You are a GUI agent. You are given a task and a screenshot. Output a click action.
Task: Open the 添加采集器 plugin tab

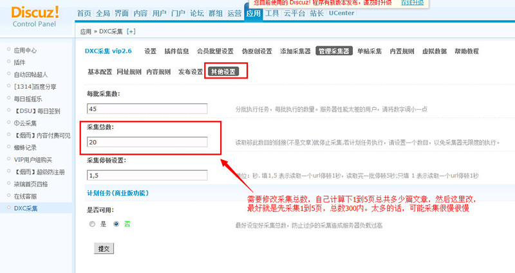(295, 51)
